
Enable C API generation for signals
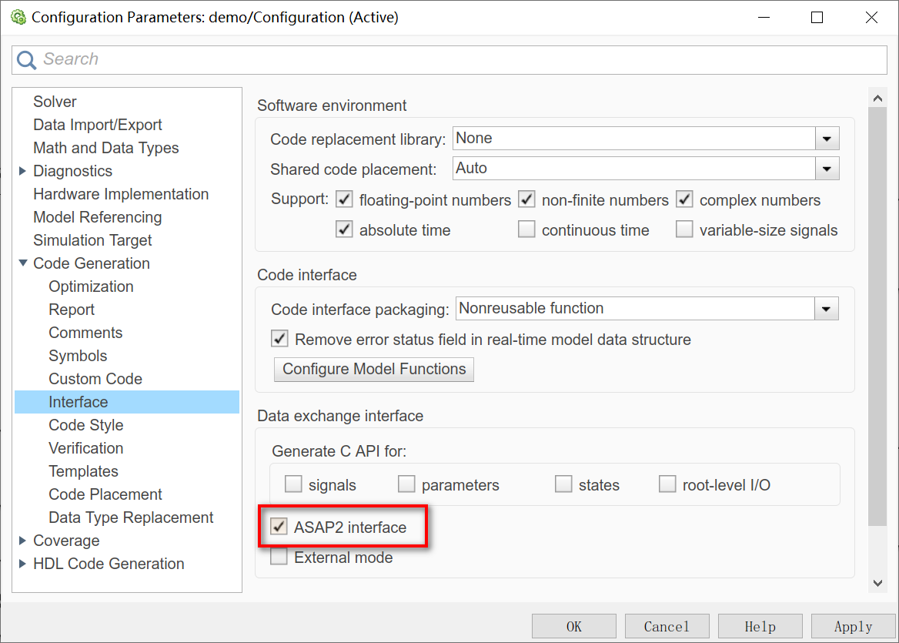[293, 485]
